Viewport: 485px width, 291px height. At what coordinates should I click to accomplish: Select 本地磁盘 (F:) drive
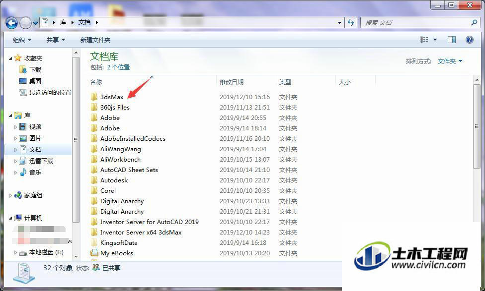coord(46,252)
